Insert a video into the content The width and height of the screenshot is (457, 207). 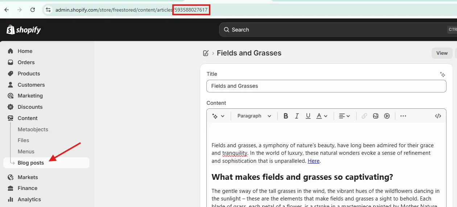(x=387, y=116)
